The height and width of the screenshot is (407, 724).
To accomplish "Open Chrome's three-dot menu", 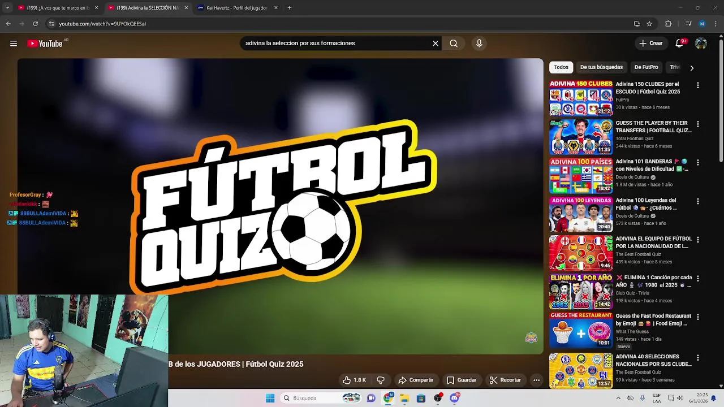I will click(x=715, y=24).
